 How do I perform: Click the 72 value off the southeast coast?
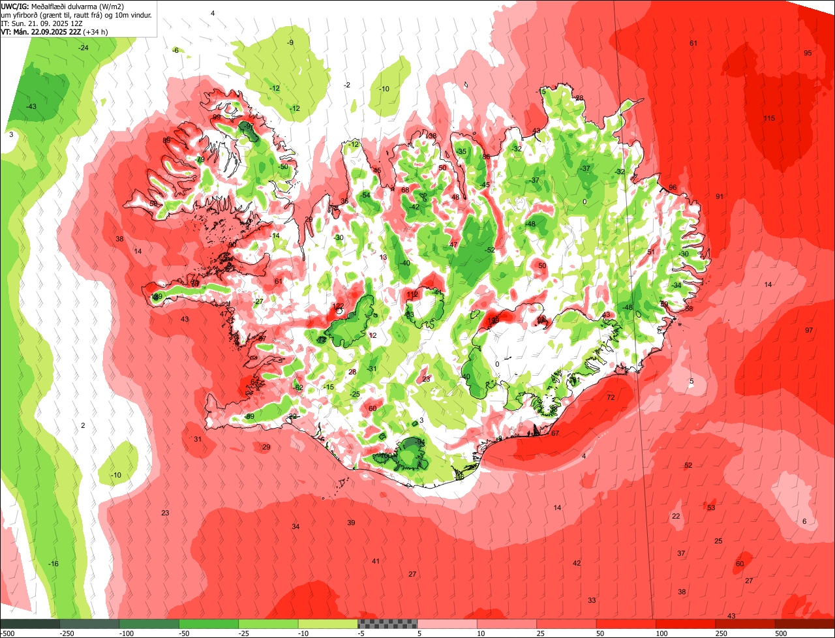611,397
